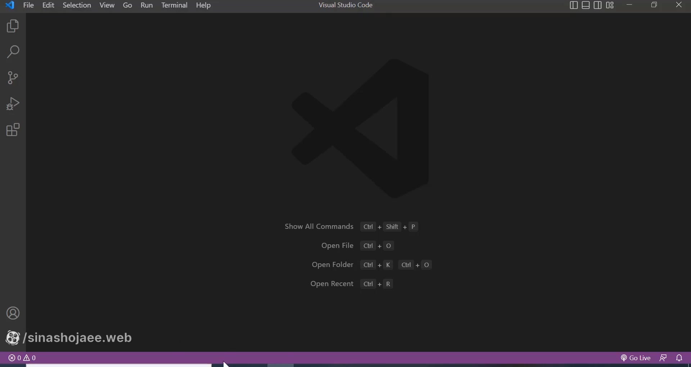The width and height of the screenshot is (691, 367).
Task: Open Run and Debug view
Action: 13,104
